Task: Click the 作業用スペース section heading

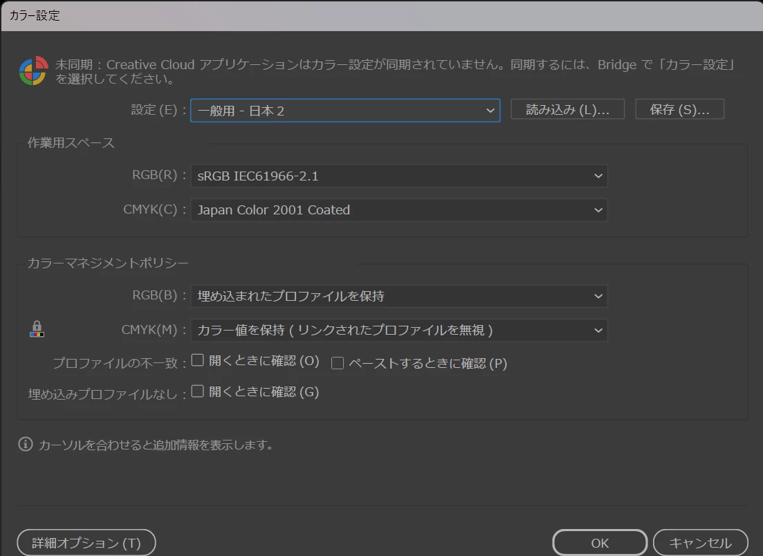Action: click(71, 142)
